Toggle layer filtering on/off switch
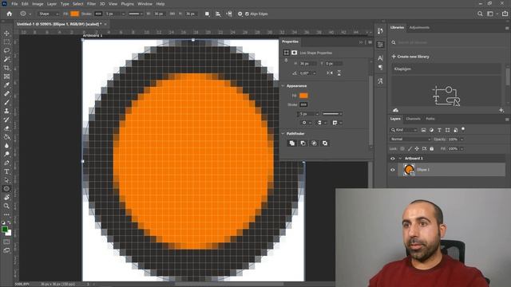Image resolution: width=511 pixels, height=287 pixels. 463,129
